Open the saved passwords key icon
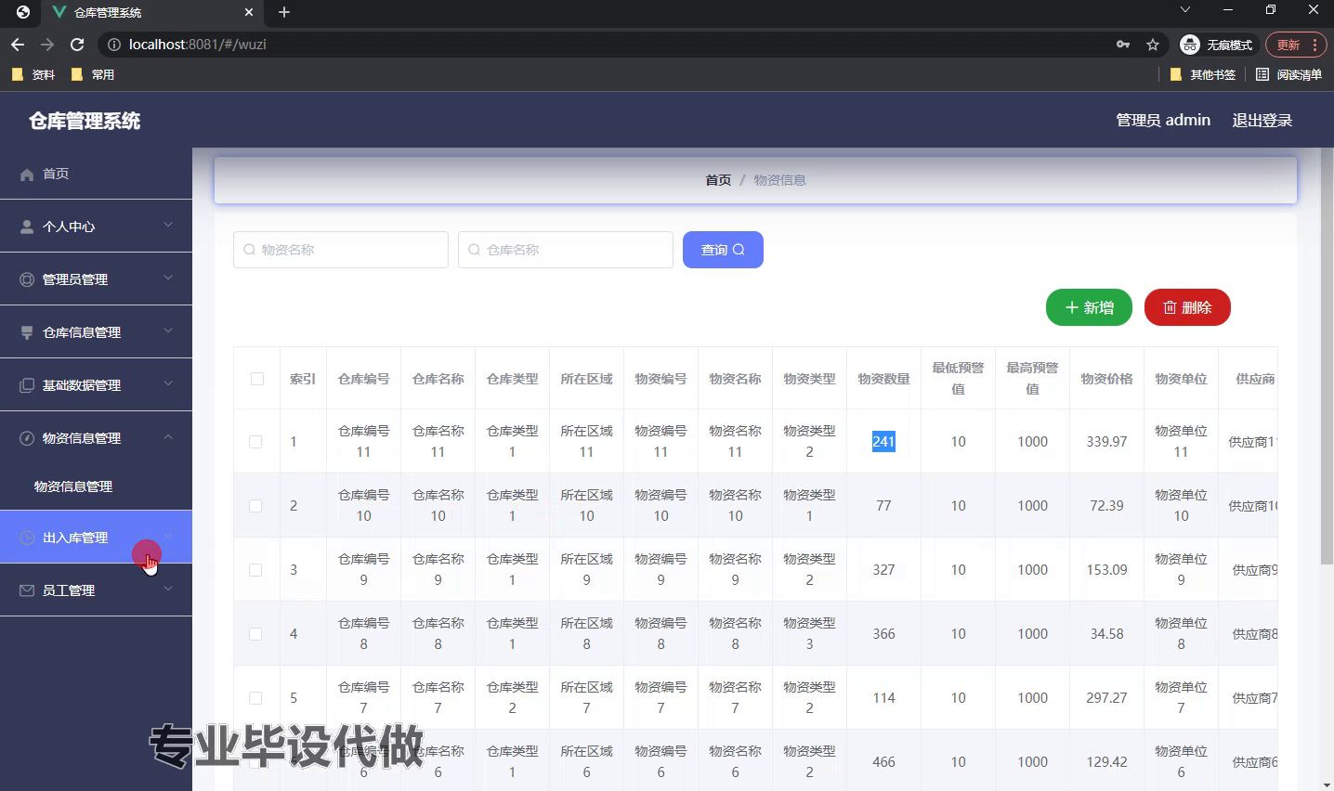The height and width of the screenshot is (791, 1334). [x=1123, y=45]
